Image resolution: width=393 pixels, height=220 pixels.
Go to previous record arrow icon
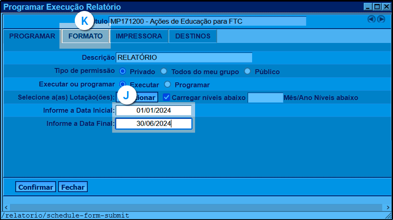pyautogui.click(x=371, y=19)
